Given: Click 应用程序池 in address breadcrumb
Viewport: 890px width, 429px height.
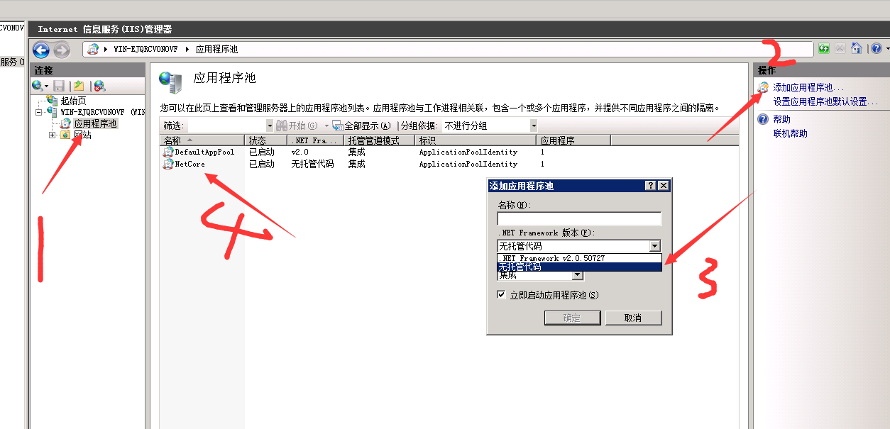Looking at the screenshot, I should [x=216, y=50].
